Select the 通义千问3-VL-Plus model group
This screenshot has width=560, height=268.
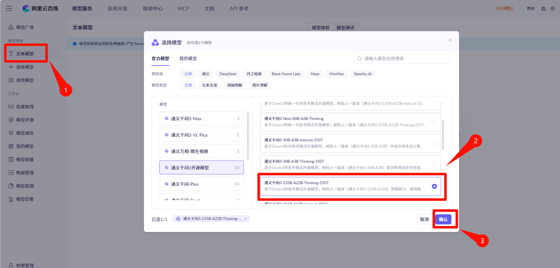(201, 135)
